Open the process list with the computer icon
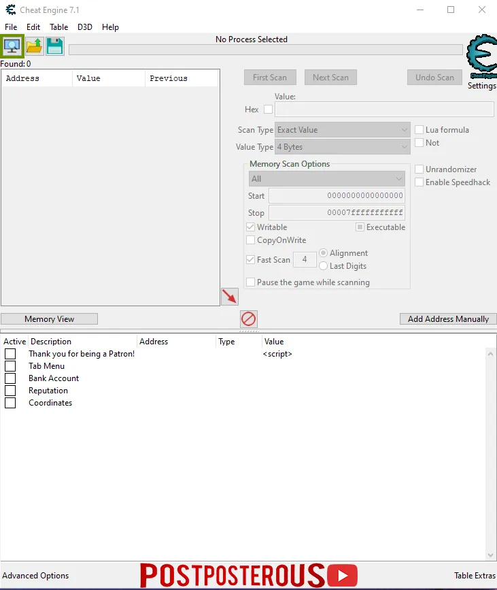 point(12,46)
